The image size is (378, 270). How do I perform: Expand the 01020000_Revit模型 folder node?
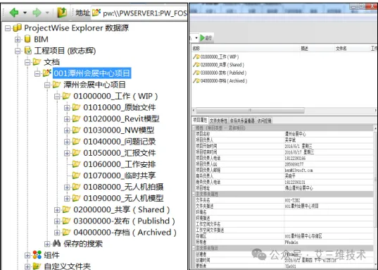click(x=67, y=119)
